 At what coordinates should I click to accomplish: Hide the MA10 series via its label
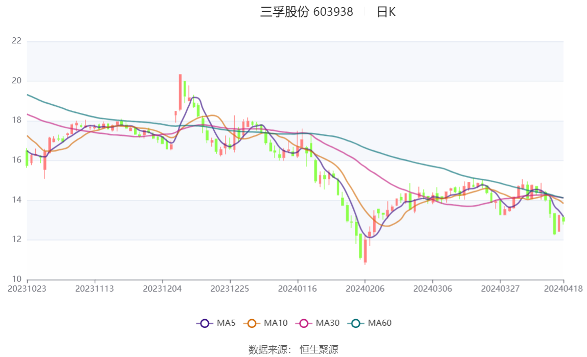pos(276,323)
